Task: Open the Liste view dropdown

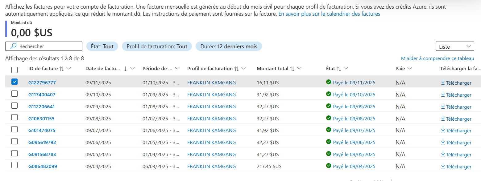Action: (x=454, y=46)
